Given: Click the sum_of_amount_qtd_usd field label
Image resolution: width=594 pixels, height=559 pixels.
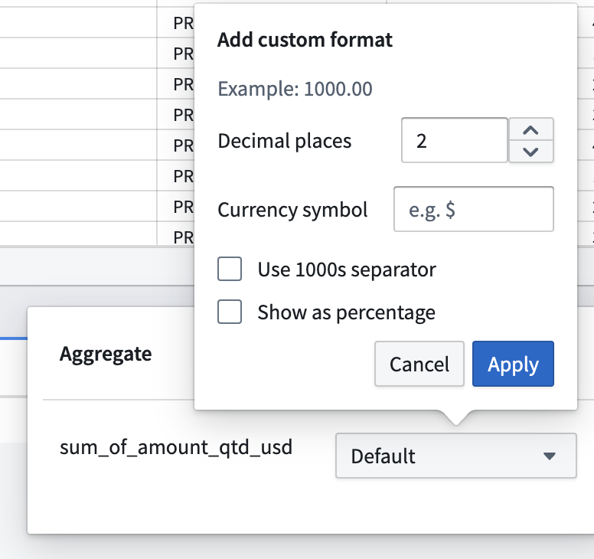Looking at the screenshot, I should coord(176,447).
